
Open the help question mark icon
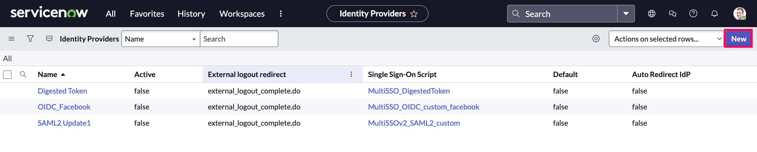[x=693, y=14]
